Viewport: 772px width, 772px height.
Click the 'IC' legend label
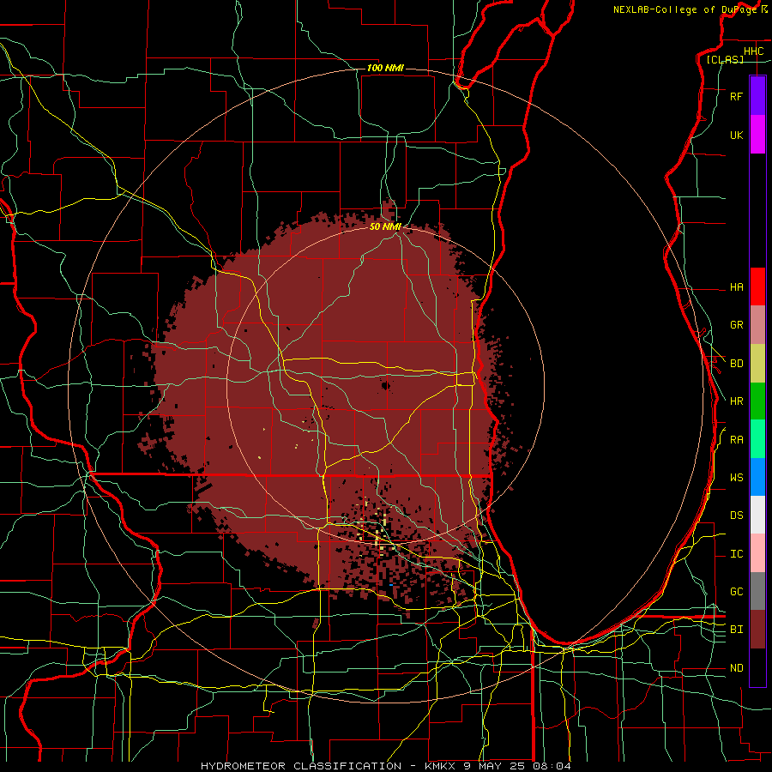point(736,554)
